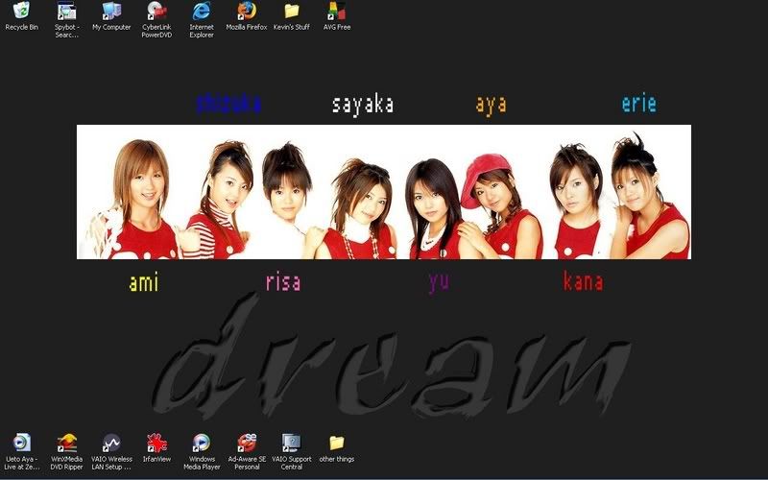Click the Ad-Aware SE Personal shortcut
The image size is (768, 480).
click(247, 443)
